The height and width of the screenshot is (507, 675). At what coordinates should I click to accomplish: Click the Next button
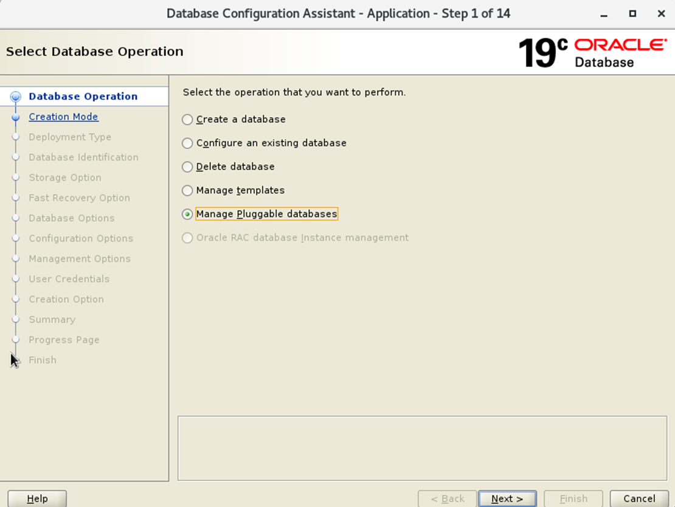point(507,498)
